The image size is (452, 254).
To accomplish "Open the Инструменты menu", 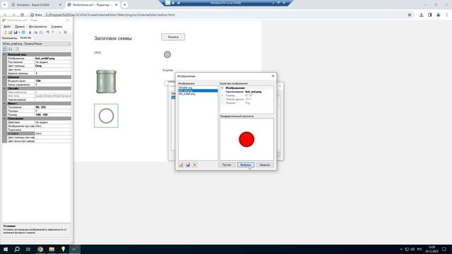I will coord(37,27).
